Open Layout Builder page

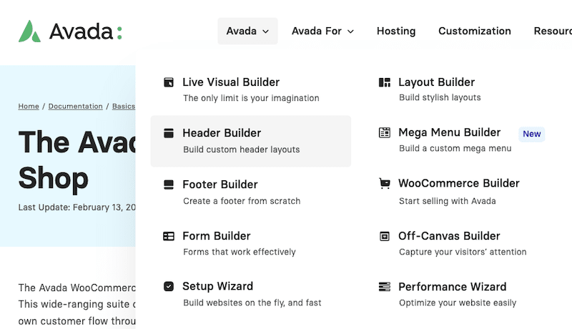(436, 82)
